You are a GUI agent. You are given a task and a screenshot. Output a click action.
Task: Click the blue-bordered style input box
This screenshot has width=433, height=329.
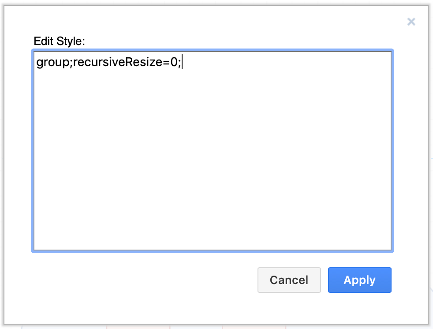[212, 150]
